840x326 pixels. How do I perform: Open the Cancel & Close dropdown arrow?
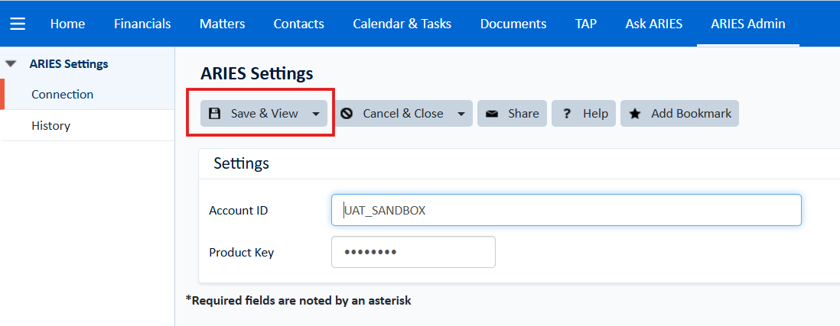[x=461, y=114]
